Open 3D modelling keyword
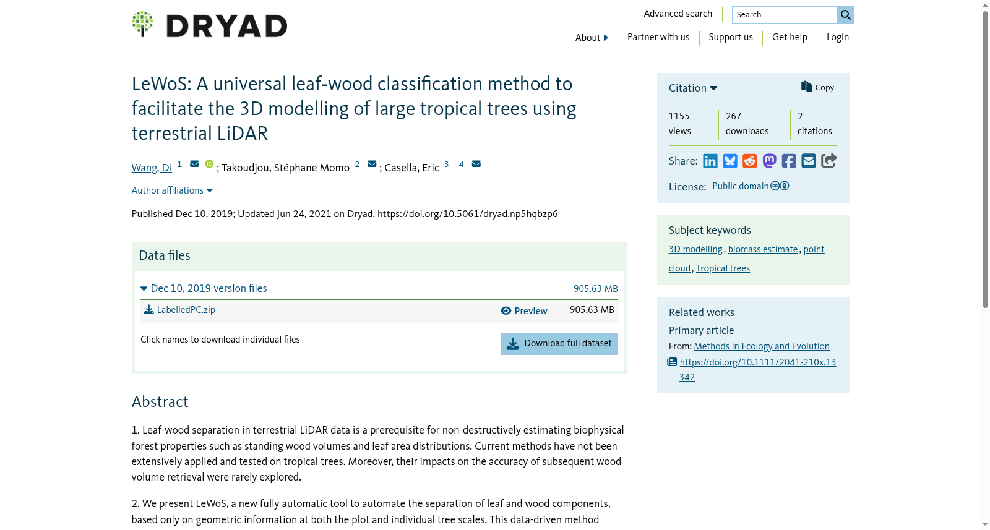 [695, 249]
